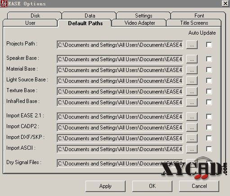Check Auto Update for Import EASE 2.1
This screenshot has width=230, height=196.
coord(209,116)
